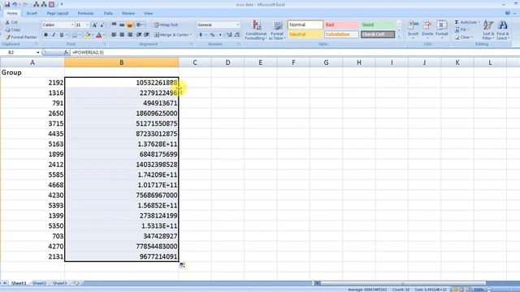Image resolution: width=520 pixels, height=292 pixels.
Task: Open the font name dropdown
Action: point(72,25)
